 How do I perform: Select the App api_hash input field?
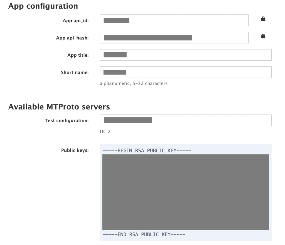(174, 38)
